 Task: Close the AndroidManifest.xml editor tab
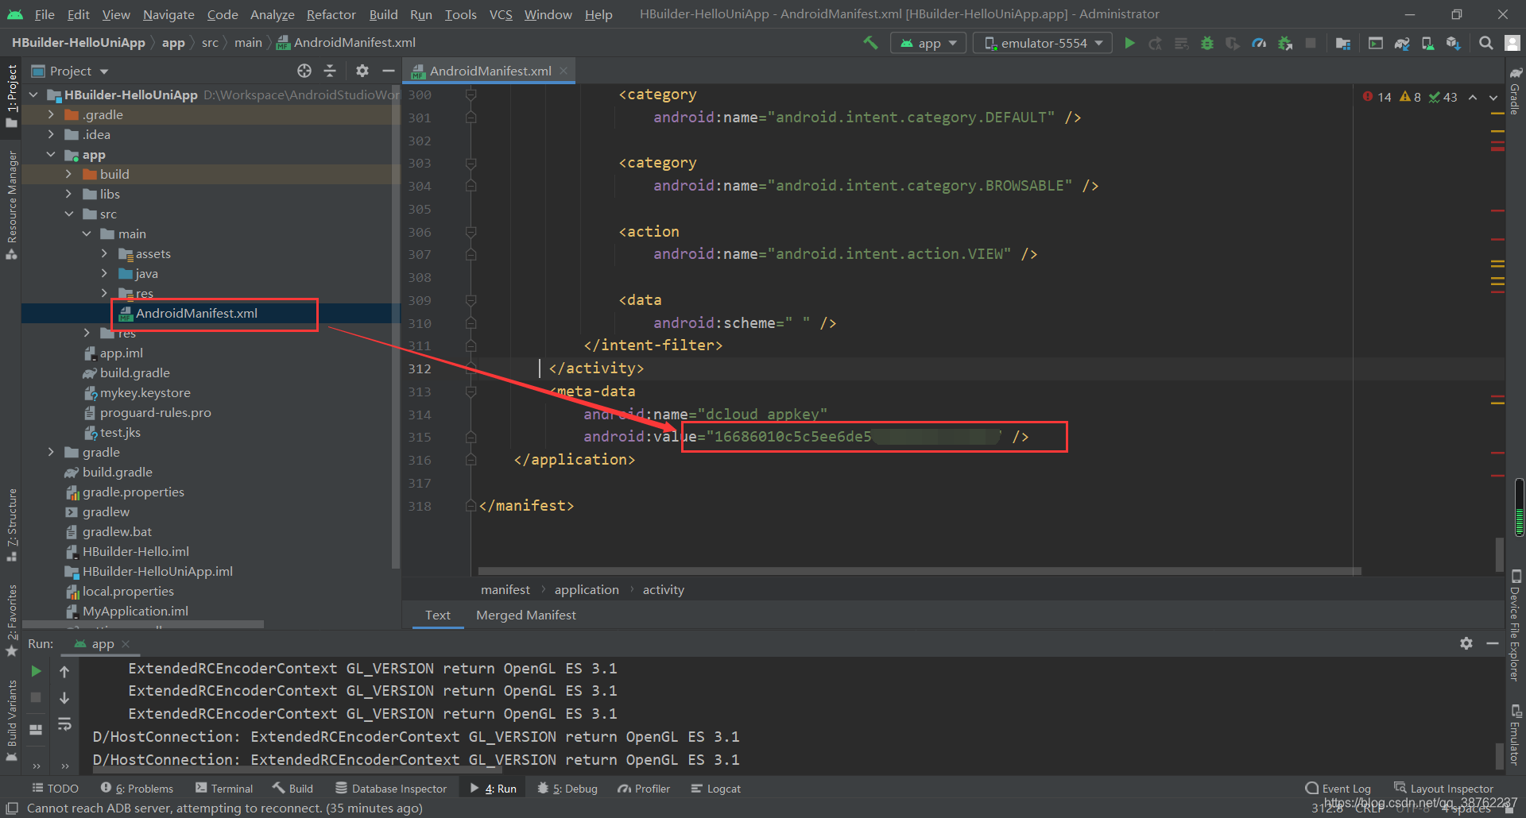coord(564,71)
